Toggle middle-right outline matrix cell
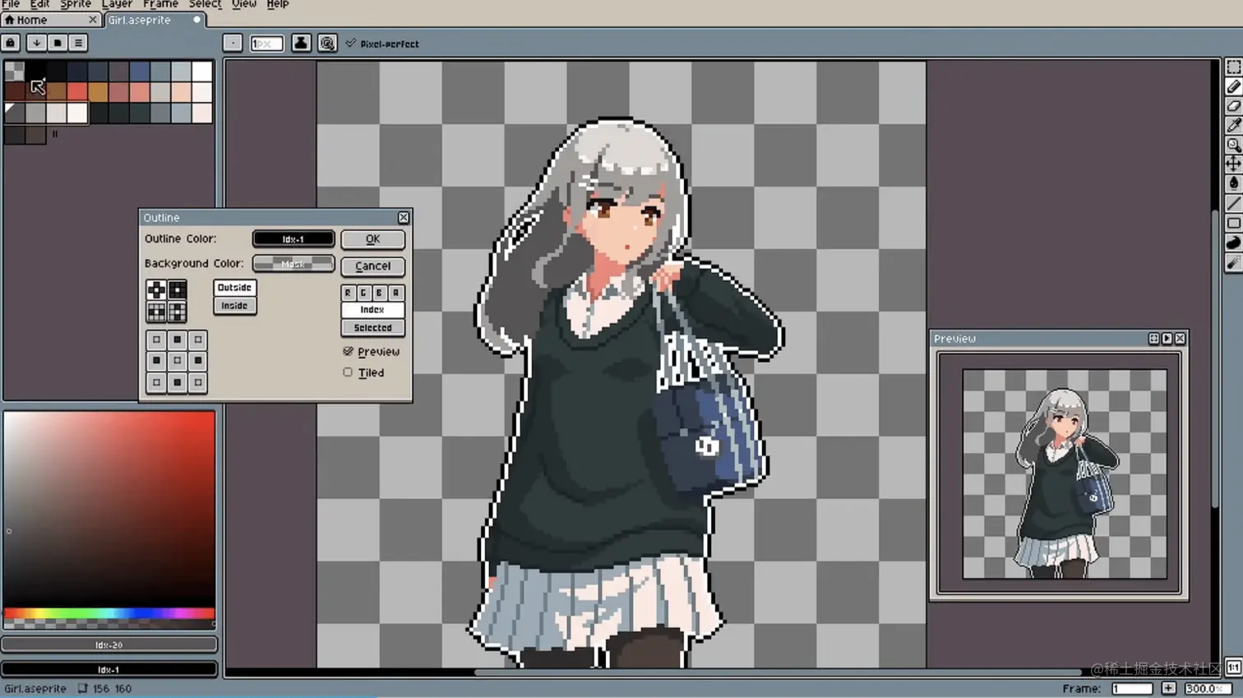The height and width of the screenshot is (698, 1243). point(197,360)
